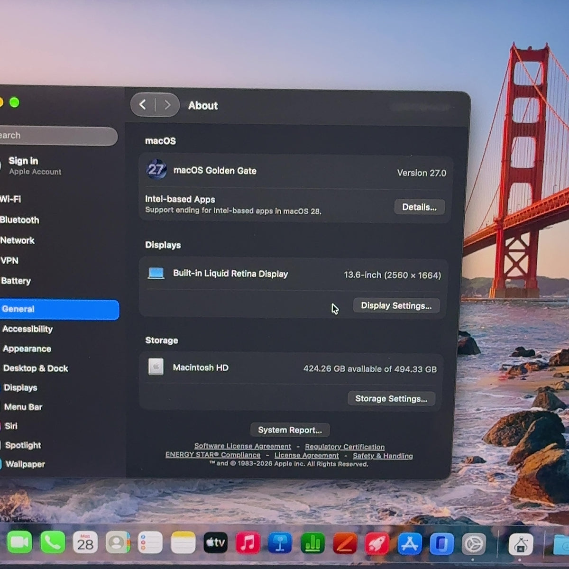Image resolution: width=569 pixels, height=569 pixels.
Task: Click 13.6-inch (2560 × 1664) resolution text
Action: (x=393, y=275)
